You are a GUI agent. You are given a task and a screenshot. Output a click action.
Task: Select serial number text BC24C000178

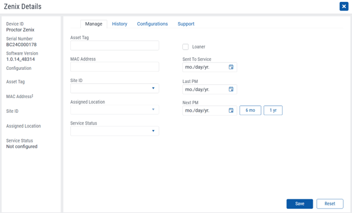click(x=22, y=44)
